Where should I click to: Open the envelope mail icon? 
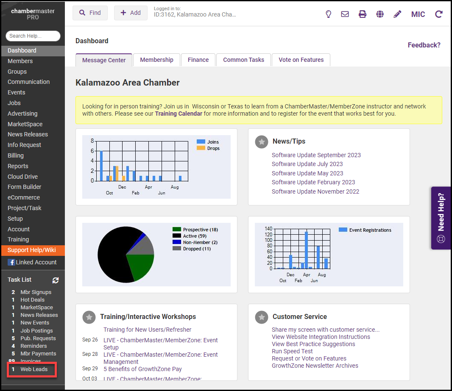(345, 14)
